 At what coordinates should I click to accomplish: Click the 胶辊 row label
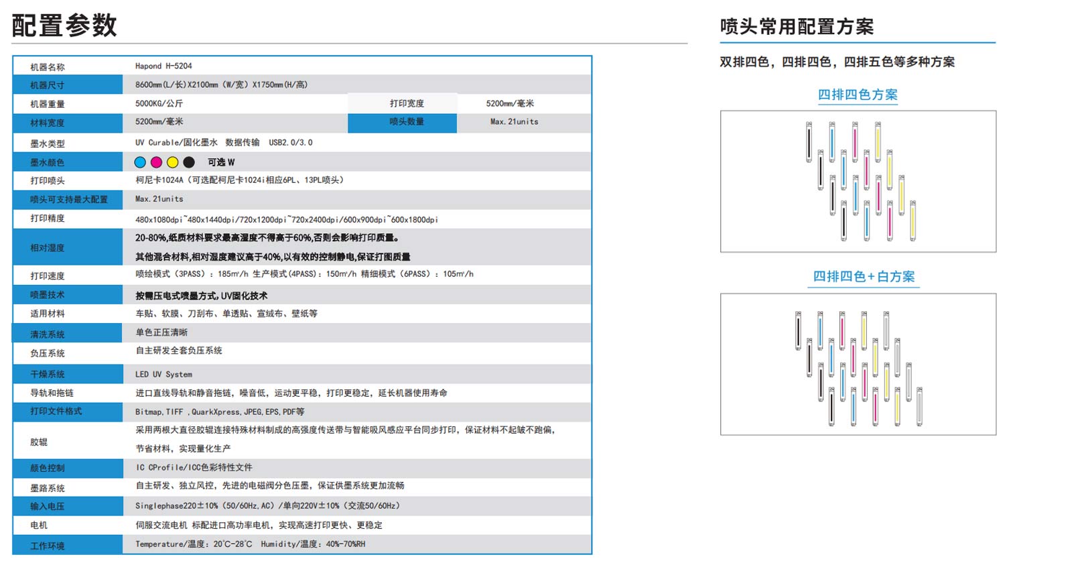tap(39, 442)
